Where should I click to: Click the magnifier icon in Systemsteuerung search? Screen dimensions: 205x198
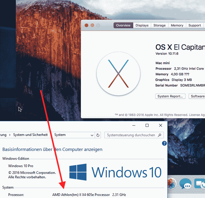point(159,135)
